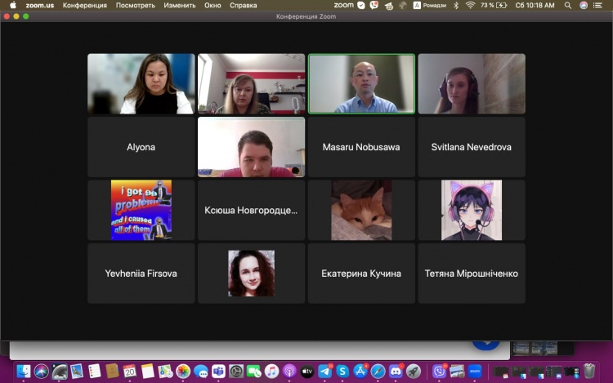Open Spotlight search in the menu bar

[x=568, y=5]
